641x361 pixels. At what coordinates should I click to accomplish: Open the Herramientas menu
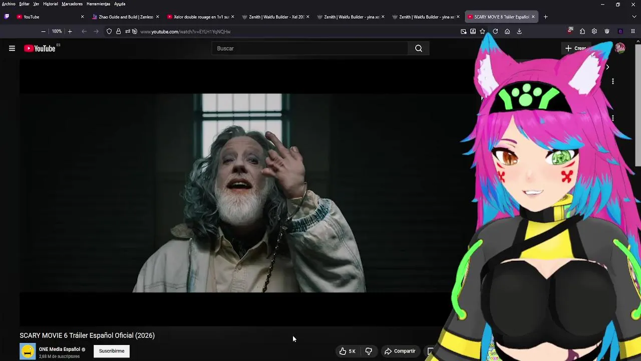(x=98, y=4)
